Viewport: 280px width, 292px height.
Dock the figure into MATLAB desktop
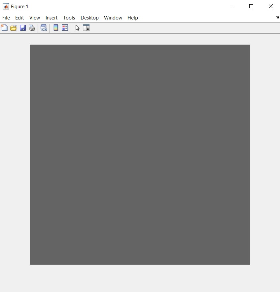277,17
